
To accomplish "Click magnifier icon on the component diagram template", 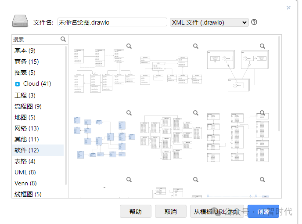I will 262,46.
